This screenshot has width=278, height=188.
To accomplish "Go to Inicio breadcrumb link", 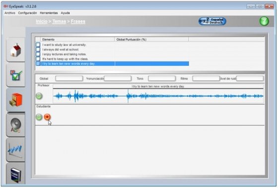I will coord(42,21).
